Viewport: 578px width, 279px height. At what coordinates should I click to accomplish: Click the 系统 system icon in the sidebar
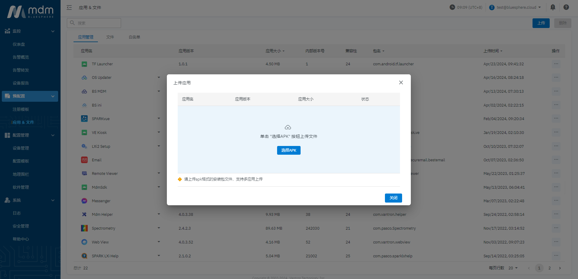pyautogui.click(x=7, y=200)
